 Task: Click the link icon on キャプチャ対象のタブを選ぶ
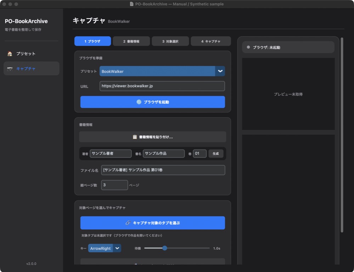[128, 223]
